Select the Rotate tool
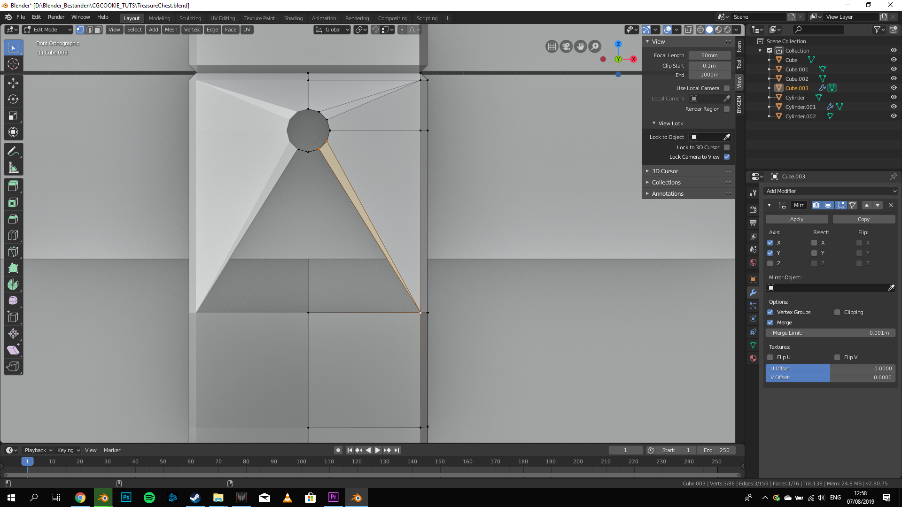 coord(13,100)
